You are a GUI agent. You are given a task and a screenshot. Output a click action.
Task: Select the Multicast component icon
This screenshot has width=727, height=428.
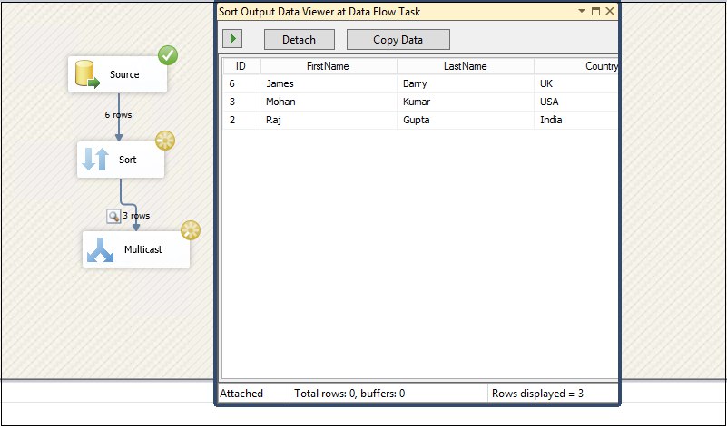[x=100, y=250]
